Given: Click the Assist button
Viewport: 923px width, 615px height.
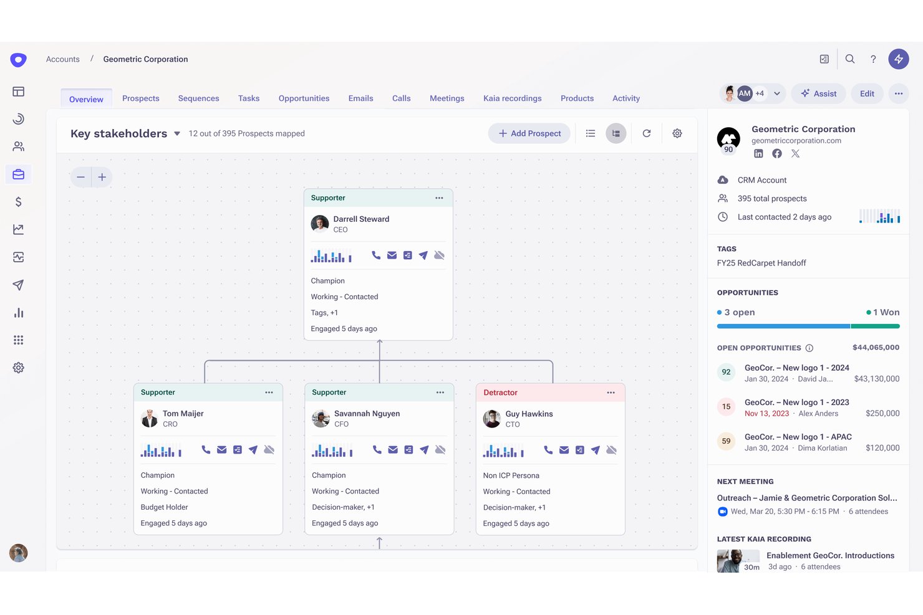Looking at the screenshot, I should click(819, 93).
